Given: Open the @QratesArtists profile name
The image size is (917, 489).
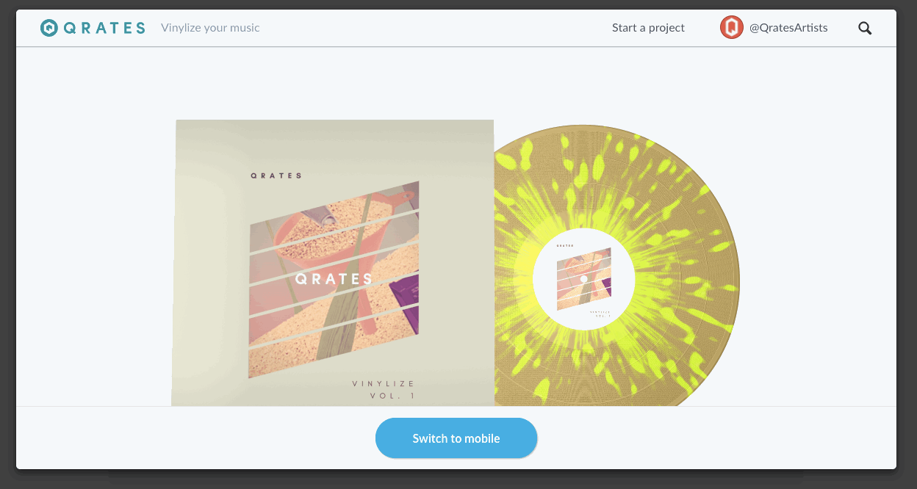Looking at the screenshot, I should 788,28.
